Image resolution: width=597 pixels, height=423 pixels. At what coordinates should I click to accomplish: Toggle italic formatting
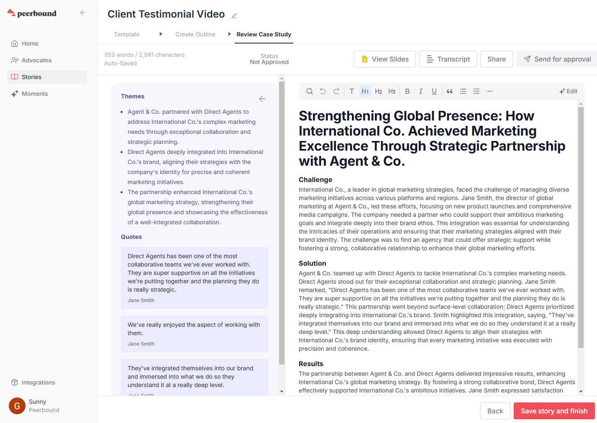pos(420,91)
